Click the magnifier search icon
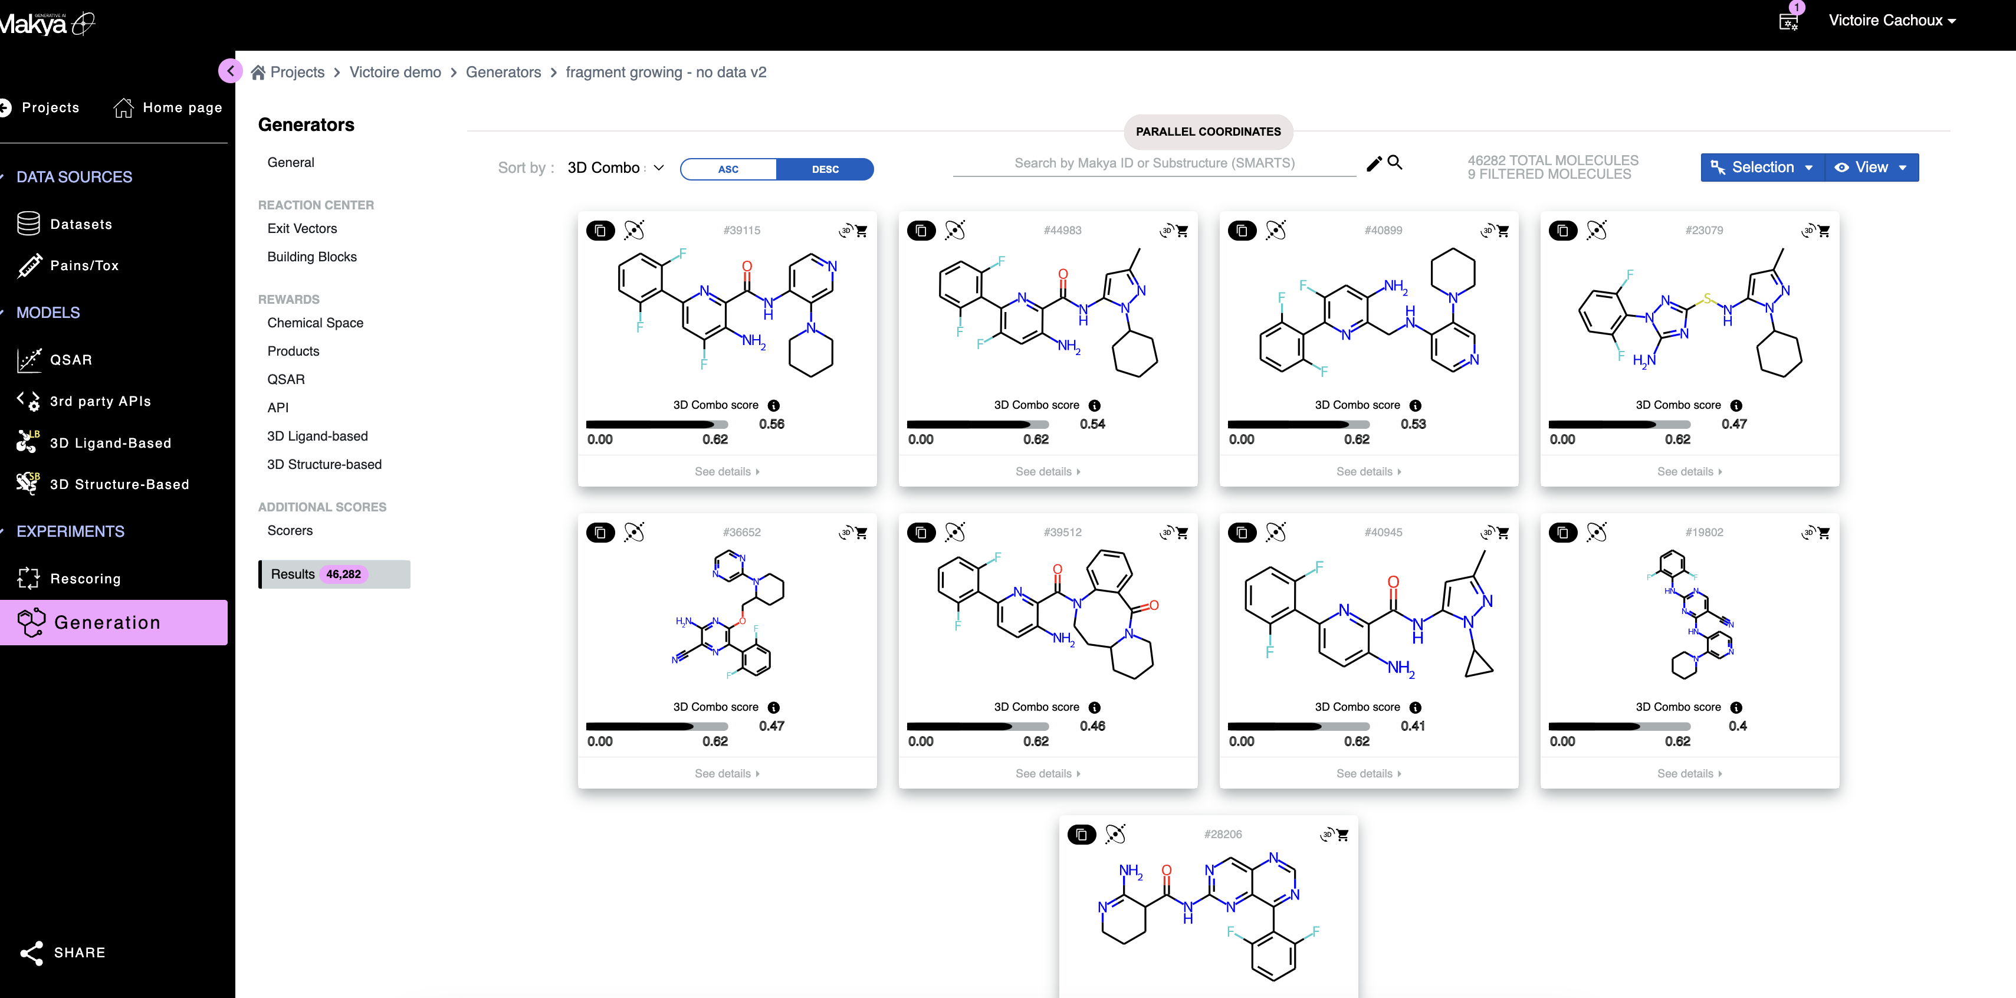Image resolution: width=2016 pixels, height=998 pixels. tap(1394, 163)
